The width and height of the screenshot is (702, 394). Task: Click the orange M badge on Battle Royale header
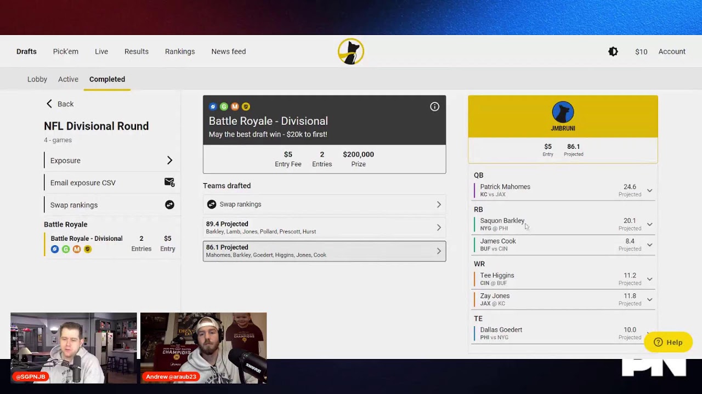tap(235, 107)
